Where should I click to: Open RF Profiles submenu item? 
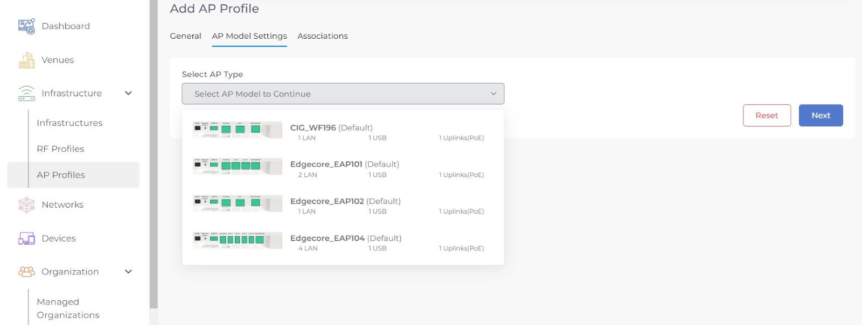pos(60,149)
